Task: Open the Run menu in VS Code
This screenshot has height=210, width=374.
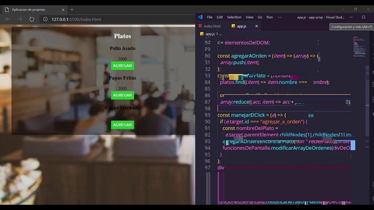Action: (270, 17)
